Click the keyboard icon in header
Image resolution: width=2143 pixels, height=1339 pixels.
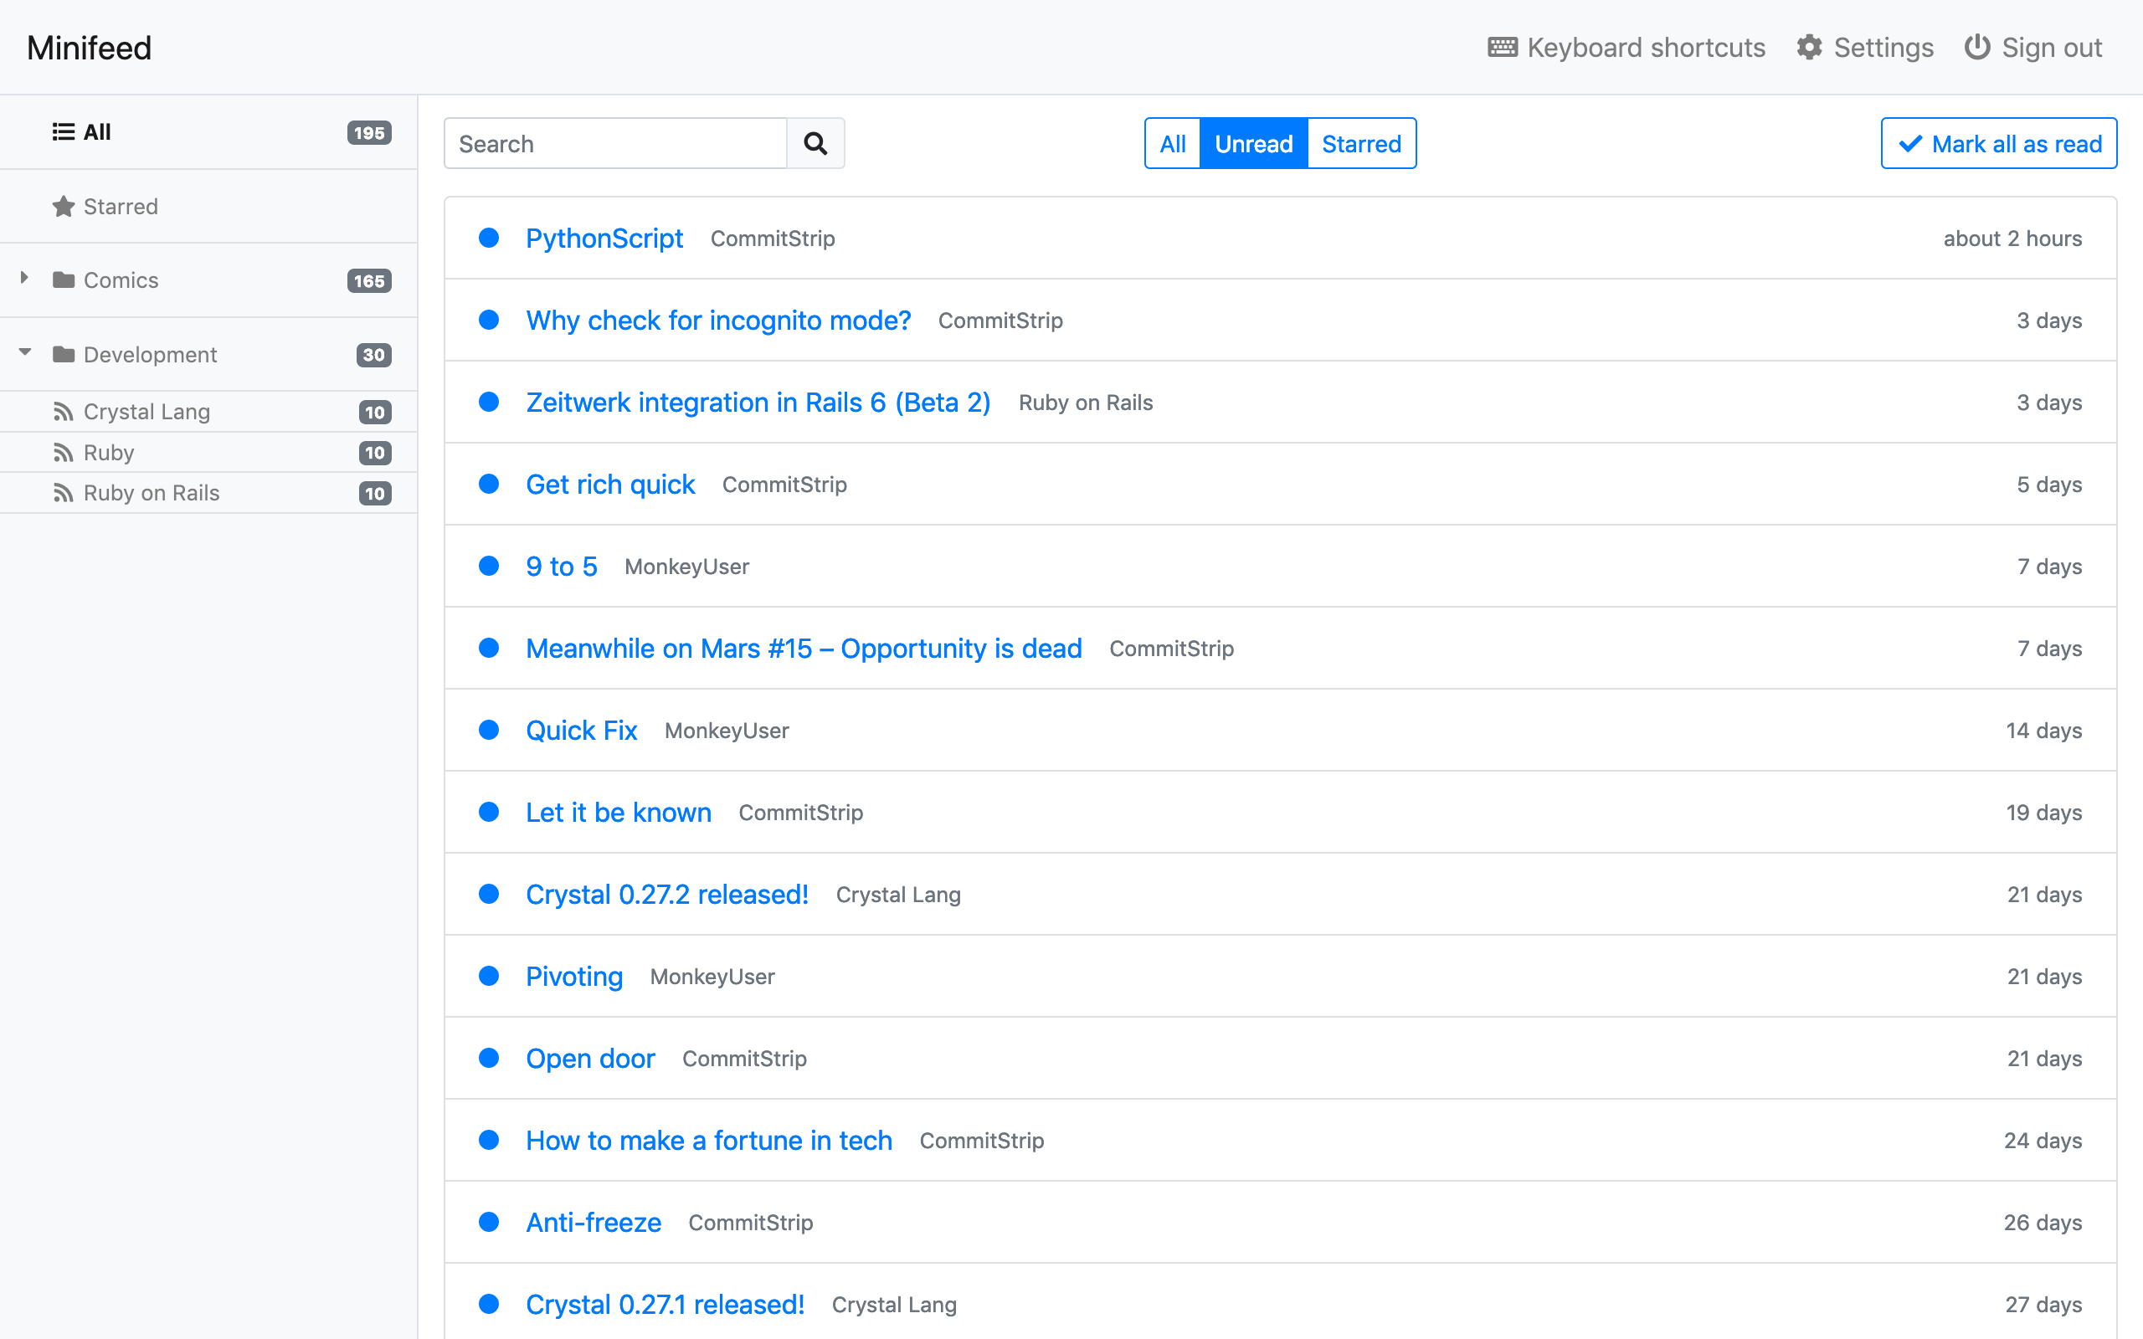pos(1502,47)
